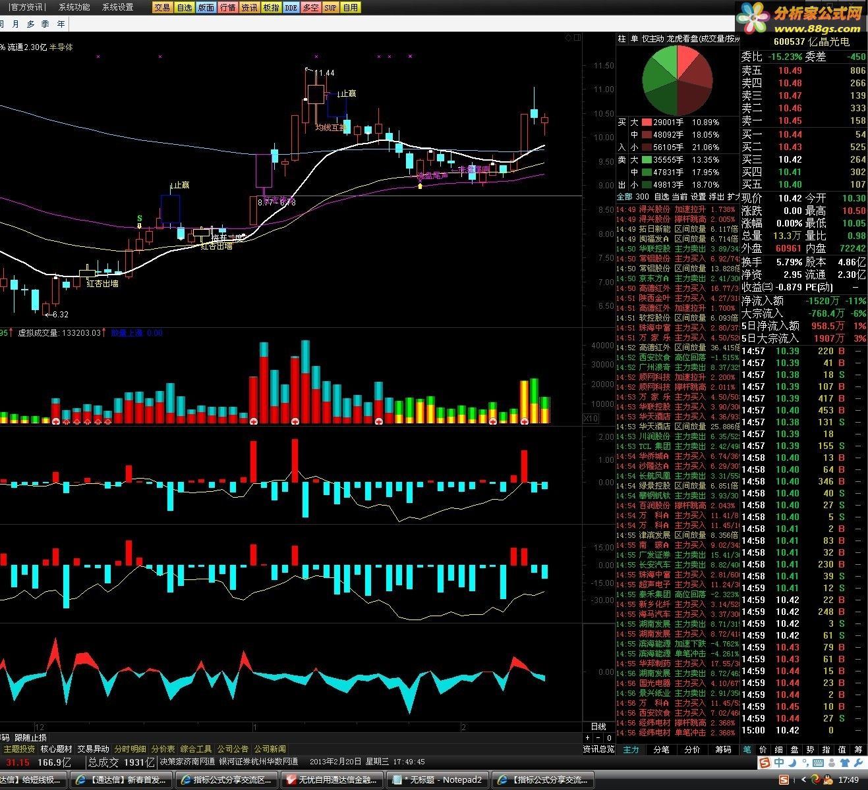Select the 筹 bottom-right tab

pyautogui.click(x=858, y=749)
